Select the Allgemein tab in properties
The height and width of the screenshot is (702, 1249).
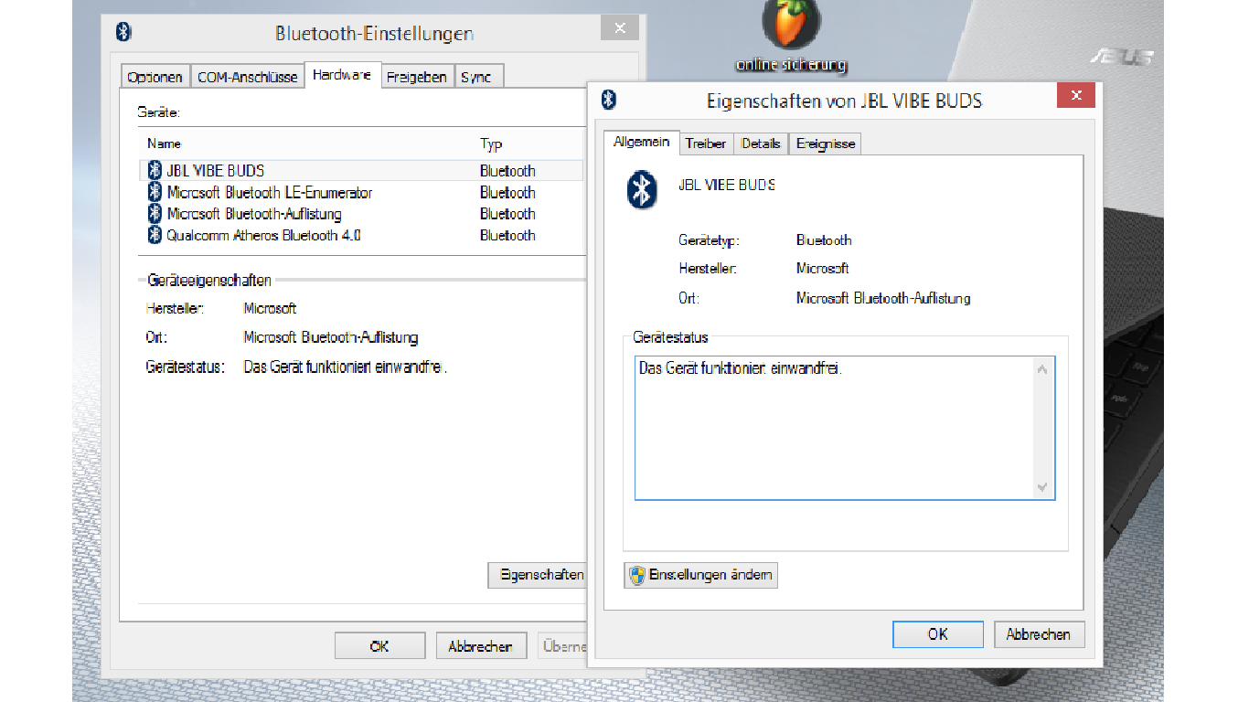[642, 142]
